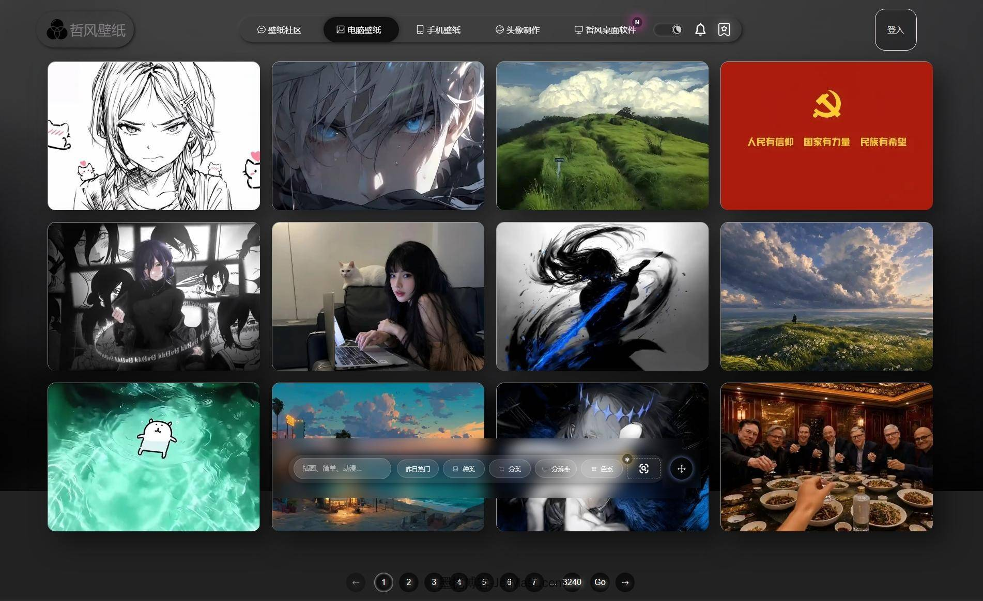Select the 电脑壁纸 tab
The height and width of the screenshot is (601, 983).
coord(361,30)
